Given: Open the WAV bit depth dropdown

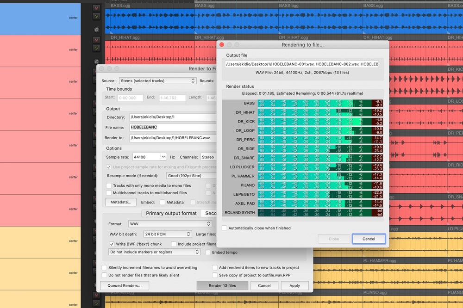Looking at the screenshot, I should (167, 234).
